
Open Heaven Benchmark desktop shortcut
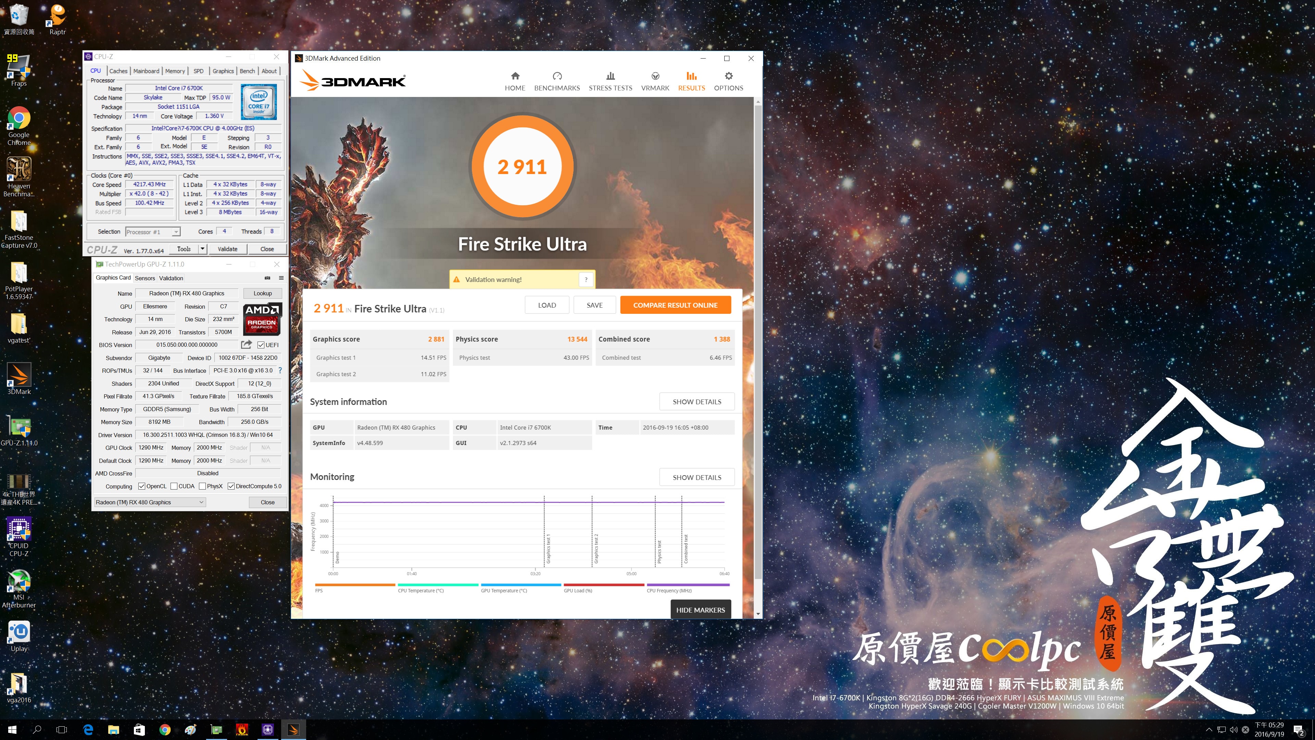[19, 177]
